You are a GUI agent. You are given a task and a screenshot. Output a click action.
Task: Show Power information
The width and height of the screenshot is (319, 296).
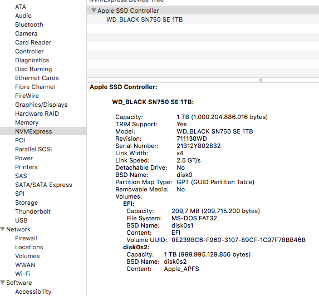(24, 158)
